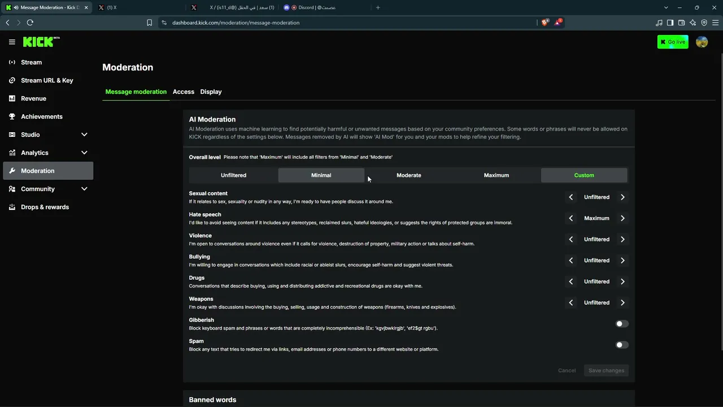This screenshot has width=723, height=407.
Task: Open browser tab search dropdown
Action: coord(666,7)
